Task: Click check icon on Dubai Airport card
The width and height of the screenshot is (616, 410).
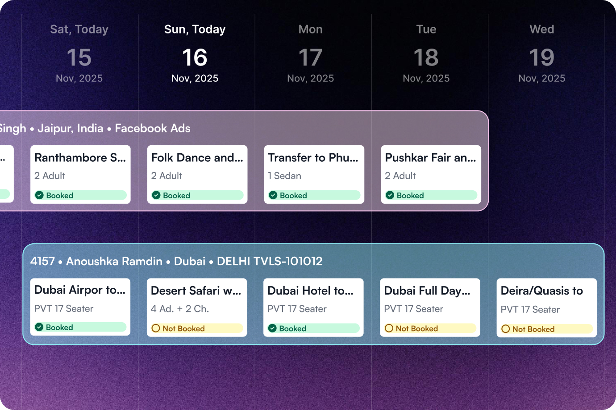Action: tap(39, 327)
